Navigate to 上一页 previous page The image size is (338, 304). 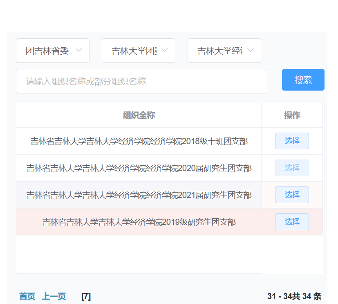pyautogui.click(x=54, y=296)
